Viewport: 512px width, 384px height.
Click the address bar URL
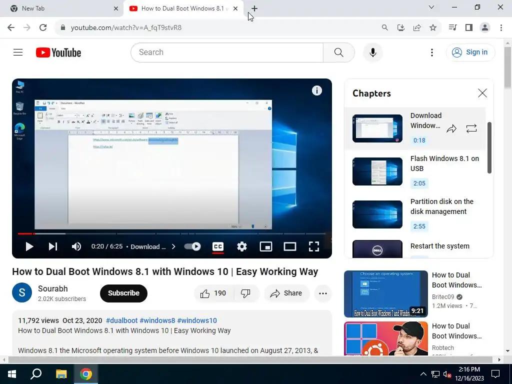[126, 28]
